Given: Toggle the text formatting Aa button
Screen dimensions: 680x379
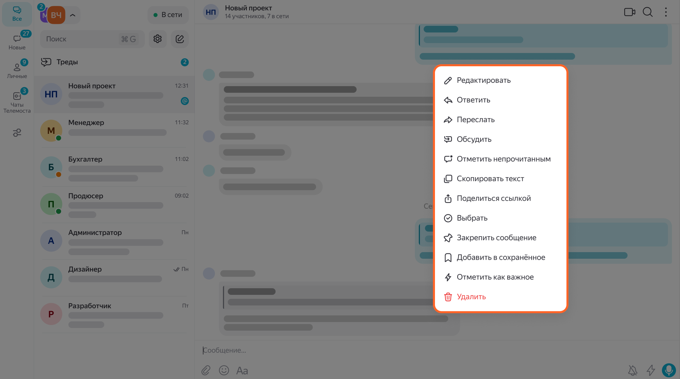Looking at the screenshot, I should [x=242, y=371].
